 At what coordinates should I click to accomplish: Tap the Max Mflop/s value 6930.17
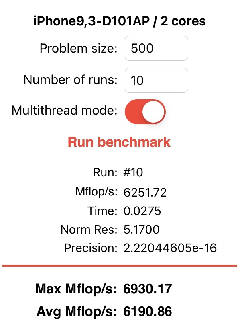(x=148, y=289)
